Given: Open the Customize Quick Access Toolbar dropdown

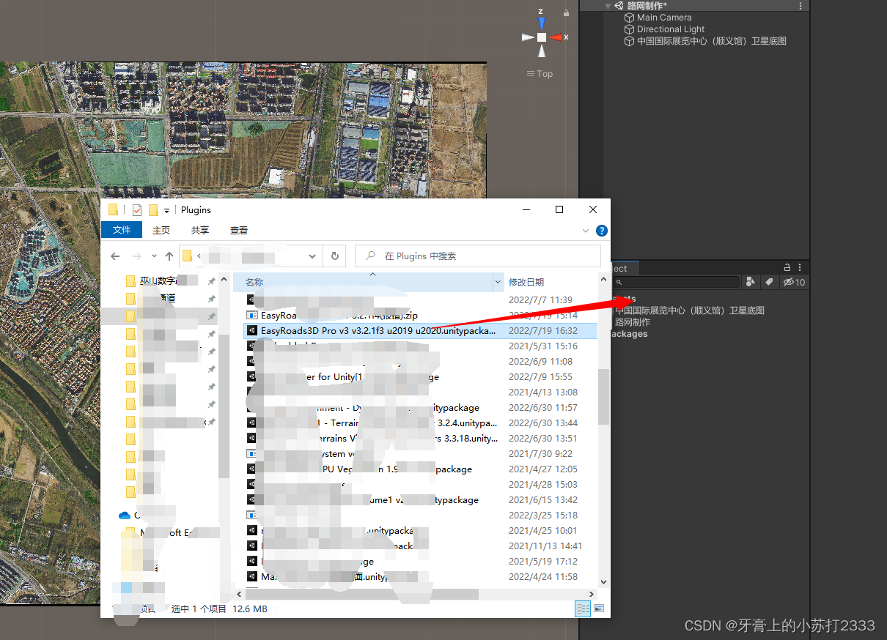Looking at the screenshot, I should (x=166, y=211).
